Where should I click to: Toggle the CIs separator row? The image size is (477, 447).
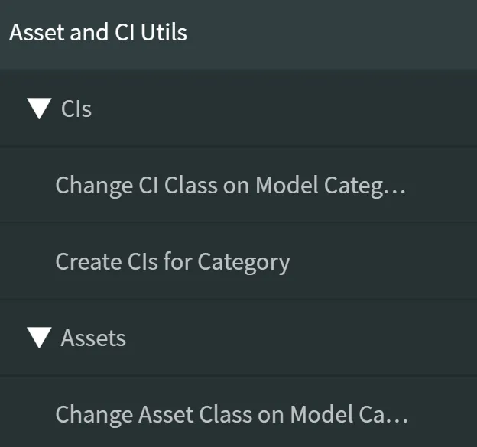[229, 109]
